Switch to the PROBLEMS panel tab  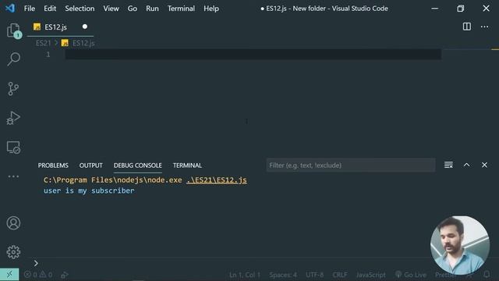click(53, 165)
